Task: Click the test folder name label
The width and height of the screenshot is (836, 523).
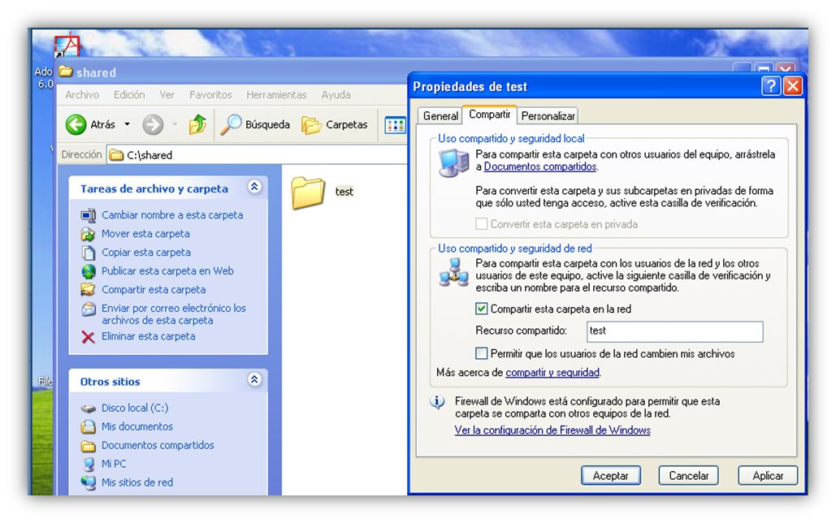Action: (x=344, y=192)
